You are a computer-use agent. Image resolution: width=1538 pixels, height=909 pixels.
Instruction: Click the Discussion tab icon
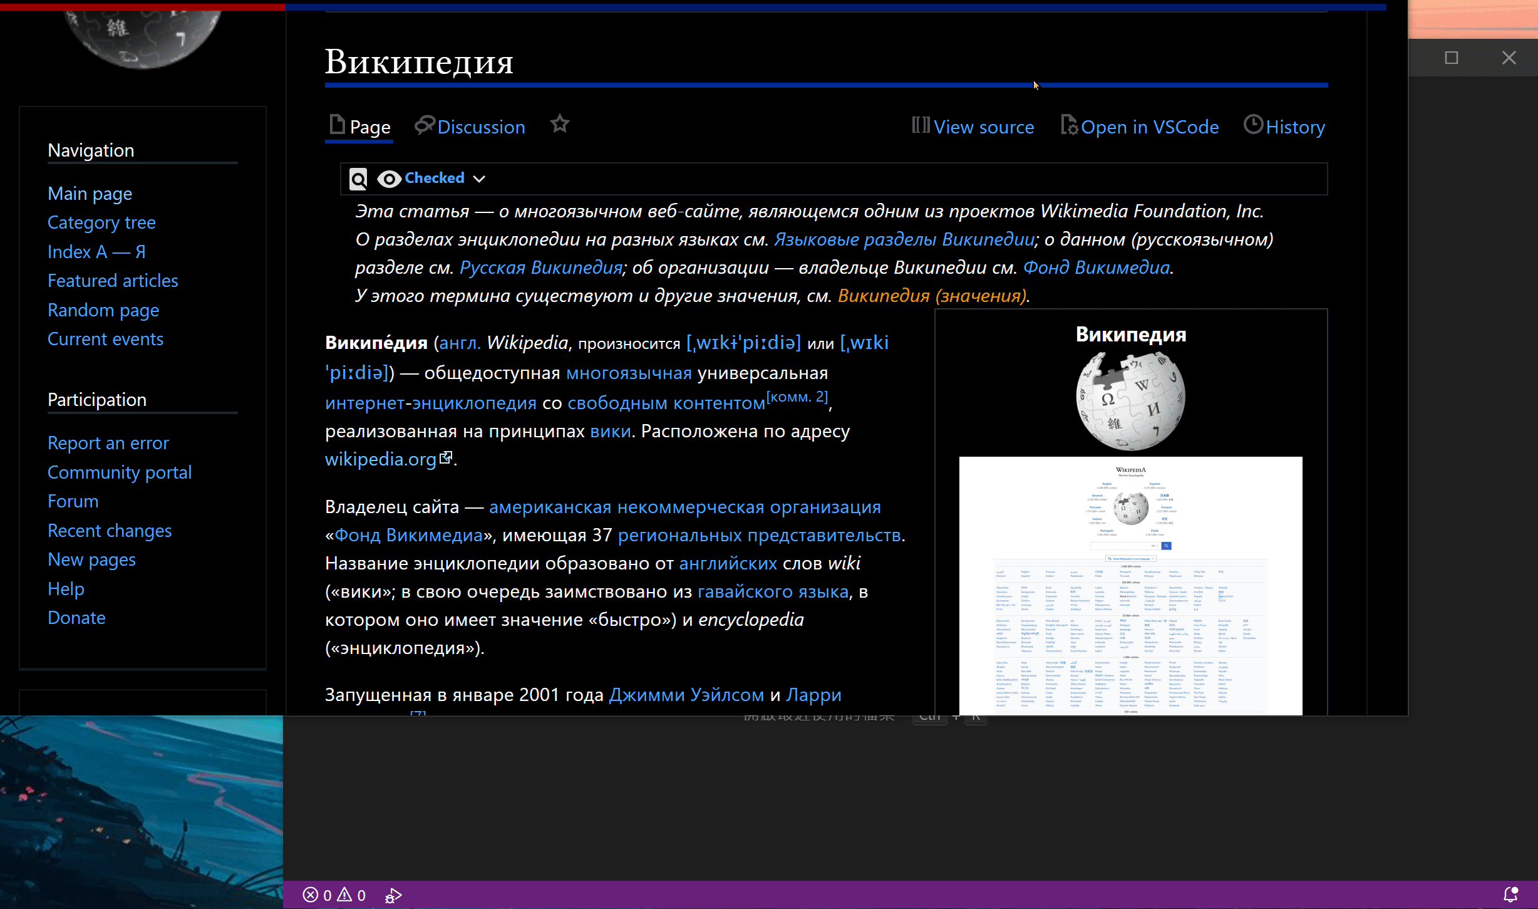(x=424, y=127)
